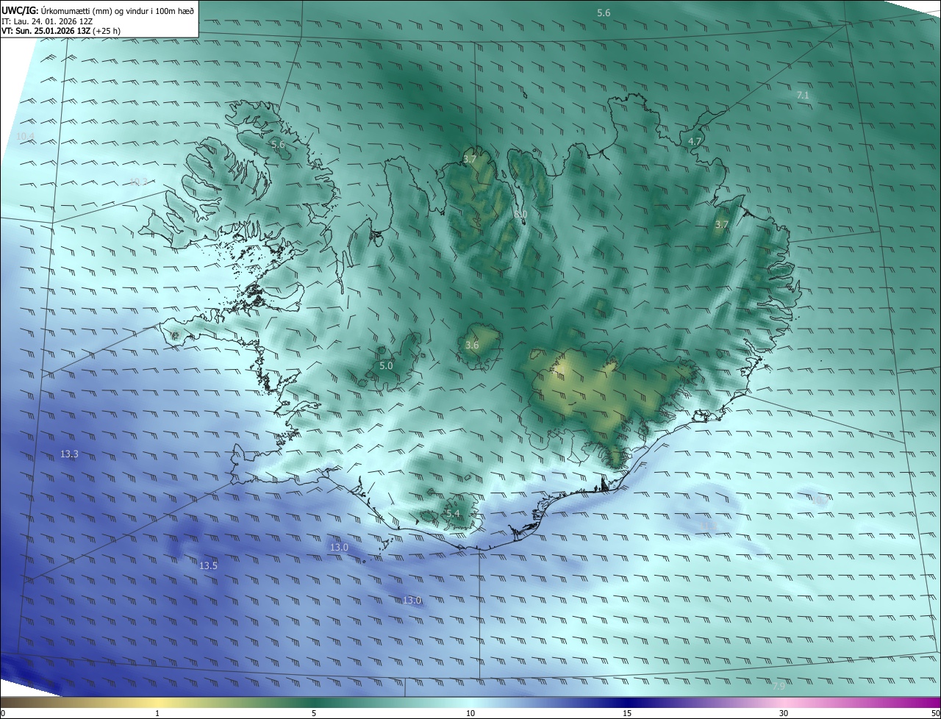Click the 4.7 value label on the map
941x719 pixels.
pyautogui.click(x=695, y=141)
